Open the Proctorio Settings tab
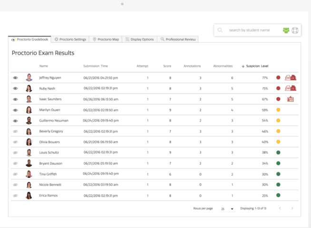Image resolution: width=311 pixels, height=228 pixels. point(70,39)
